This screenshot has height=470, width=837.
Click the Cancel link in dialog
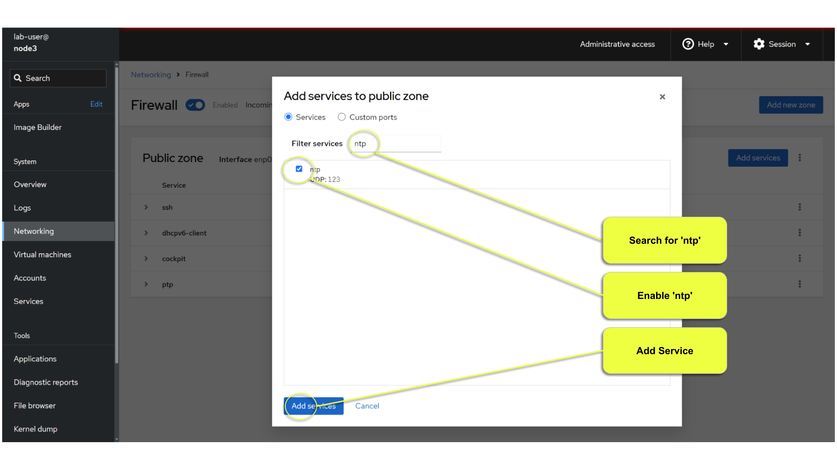pyautogui.click(x=367, y=406)
